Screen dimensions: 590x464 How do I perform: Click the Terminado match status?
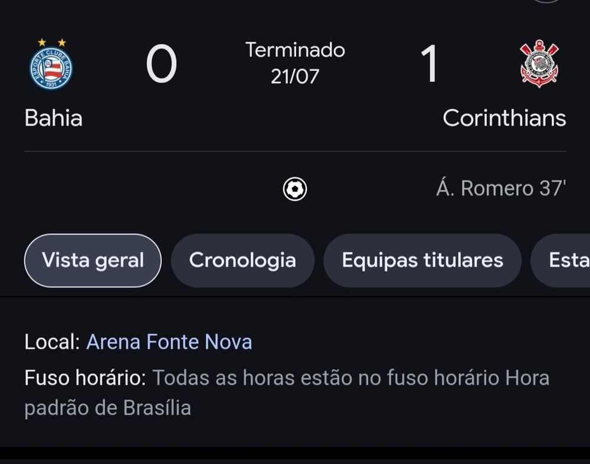pyautogui.click(x=295, y=50)
